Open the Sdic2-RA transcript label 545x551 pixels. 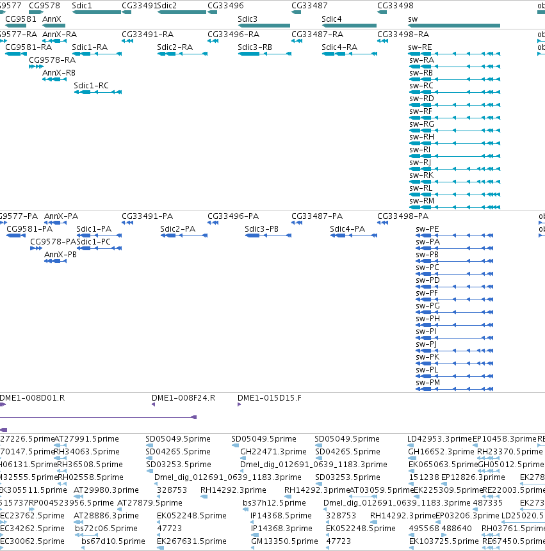click(x=175, y=47)
